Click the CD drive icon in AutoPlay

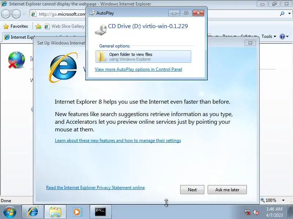[101, 30]
